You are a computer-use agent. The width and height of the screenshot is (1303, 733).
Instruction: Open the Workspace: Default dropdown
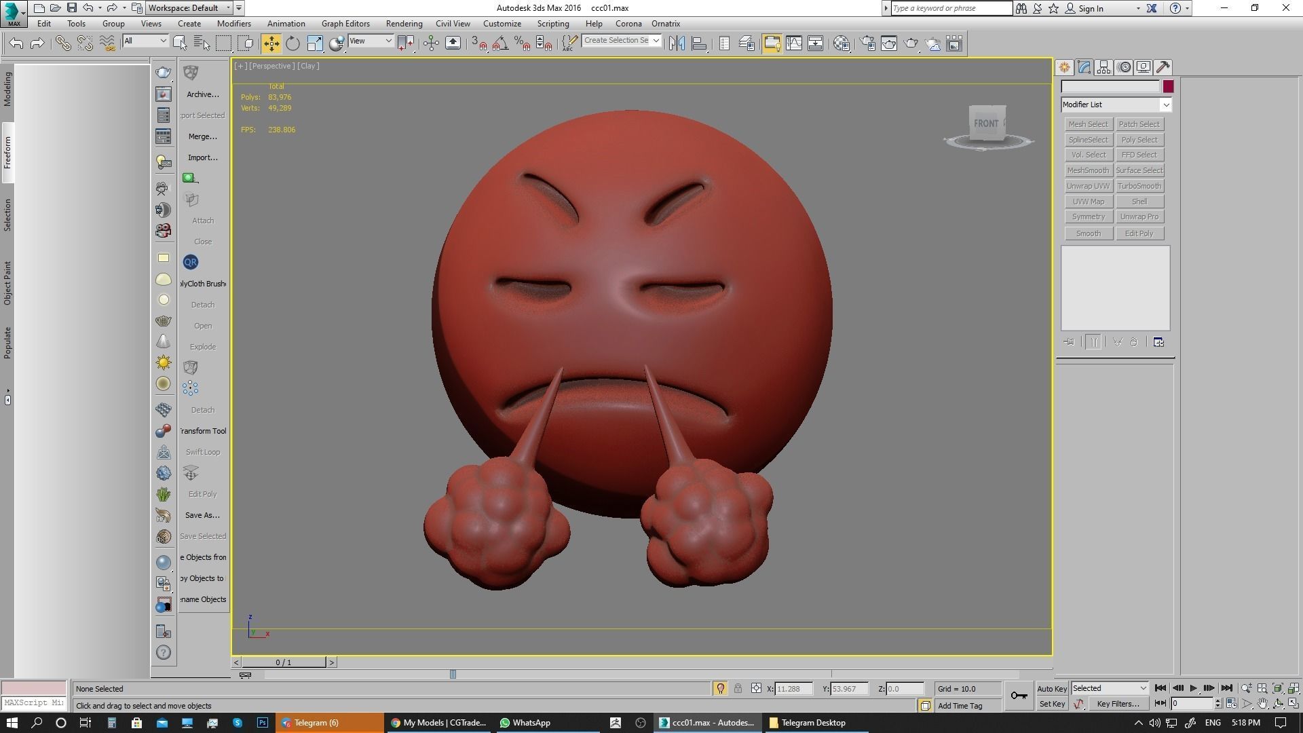[x=190, y=8]
